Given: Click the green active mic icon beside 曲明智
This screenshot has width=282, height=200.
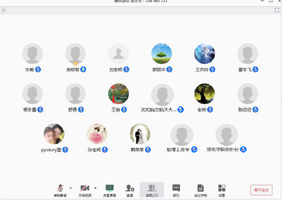Looking at the screenshot, I should (x=83, y=69).
